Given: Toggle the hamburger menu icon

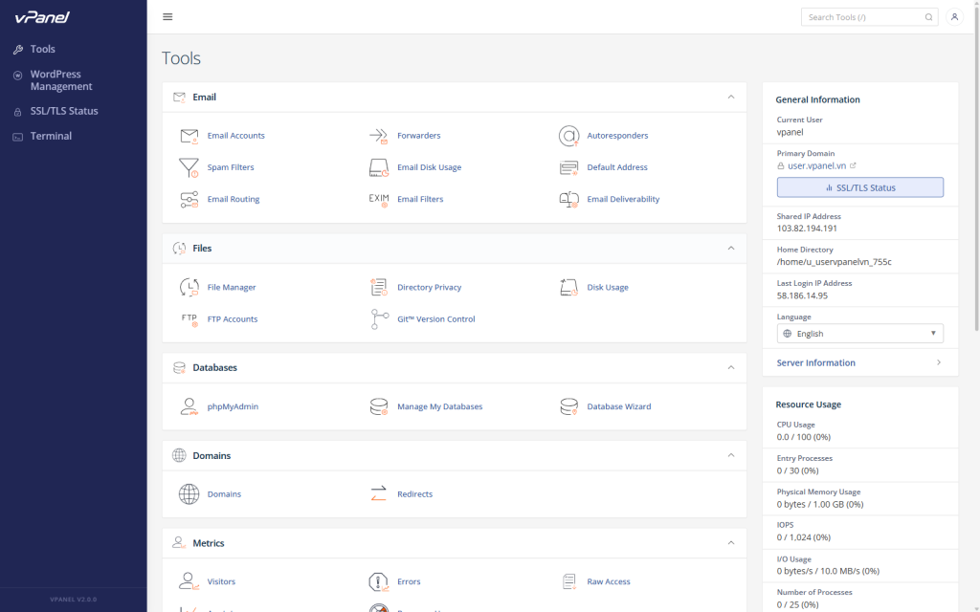Looking at the screenshot, I should (167, 17).
